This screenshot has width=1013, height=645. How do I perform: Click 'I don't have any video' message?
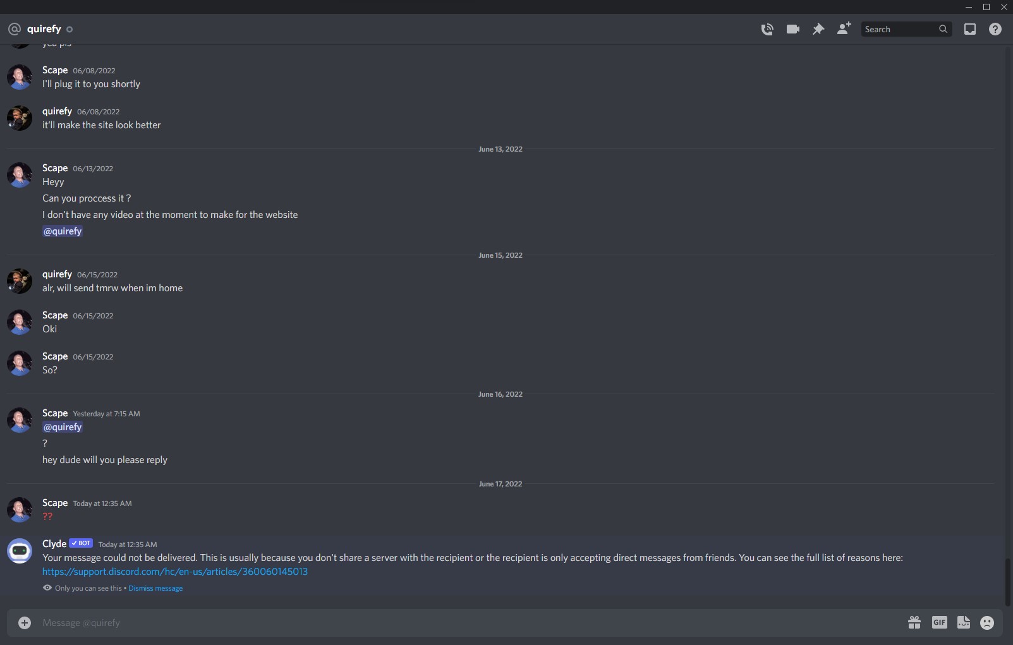(x=170, y=215)
